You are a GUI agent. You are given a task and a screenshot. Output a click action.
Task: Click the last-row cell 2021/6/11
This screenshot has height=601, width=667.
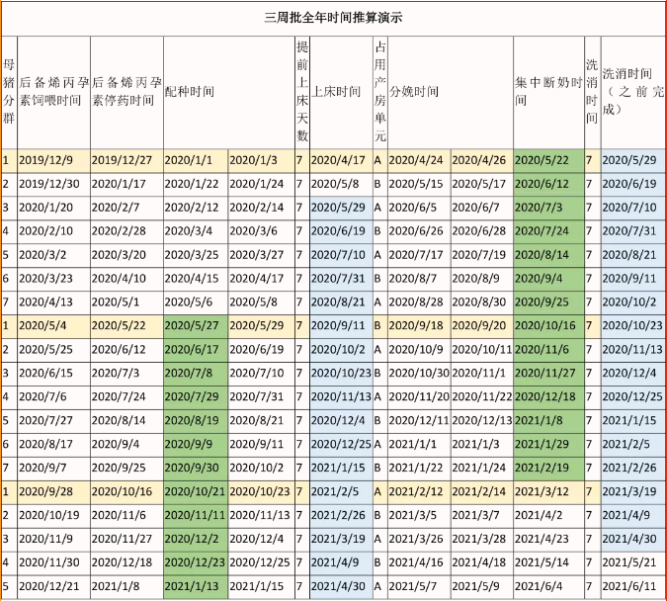[633, 587]
